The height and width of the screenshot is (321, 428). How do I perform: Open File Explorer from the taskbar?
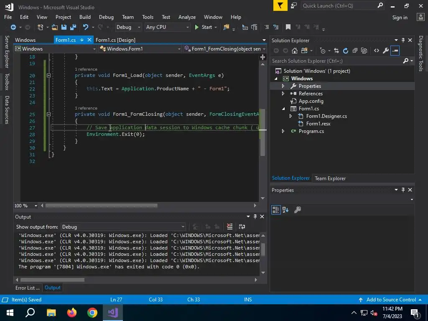coord(51,313)
